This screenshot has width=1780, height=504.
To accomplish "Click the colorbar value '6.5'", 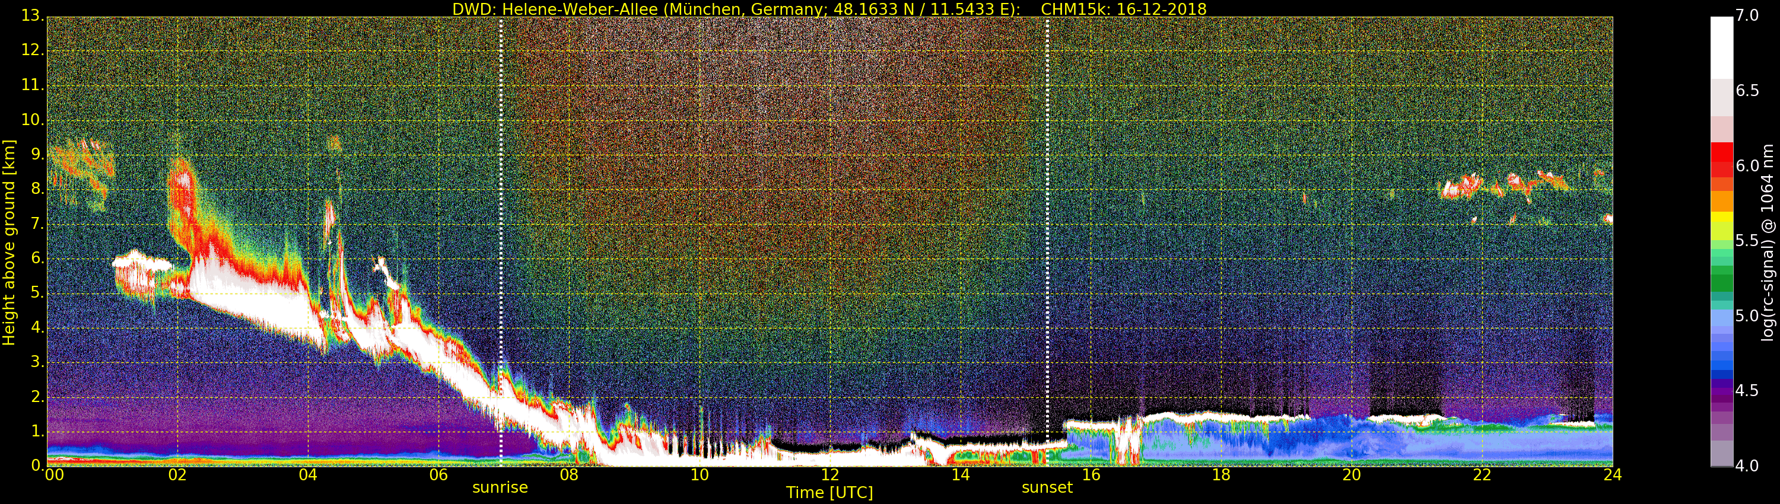I will coord(1747,91).
